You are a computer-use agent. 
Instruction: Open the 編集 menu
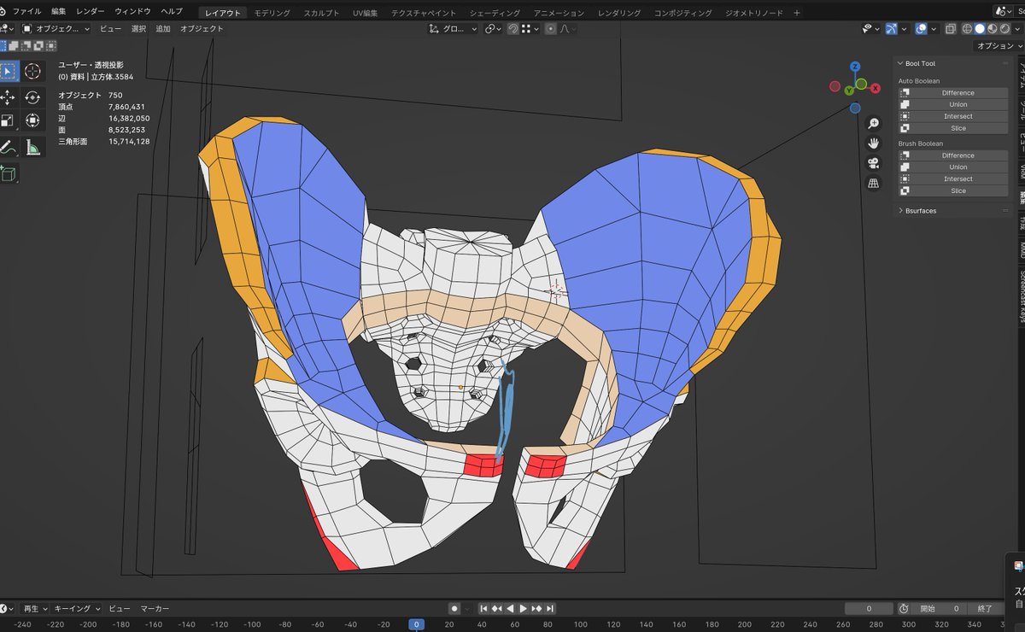[58, 12]
